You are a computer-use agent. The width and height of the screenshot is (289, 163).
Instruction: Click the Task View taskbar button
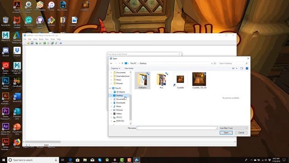tap(63, 160)
